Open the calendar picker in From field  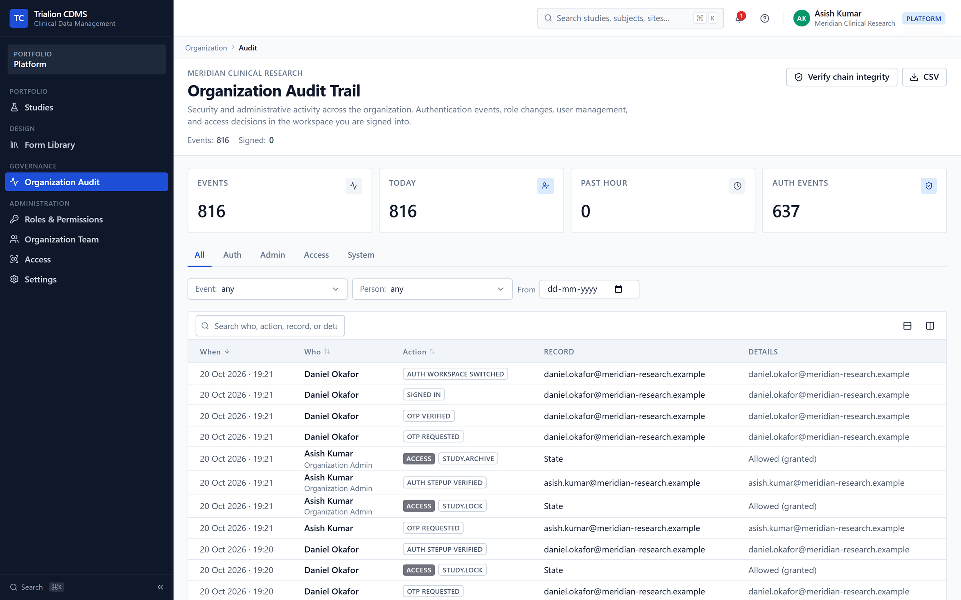coord(618,289)
